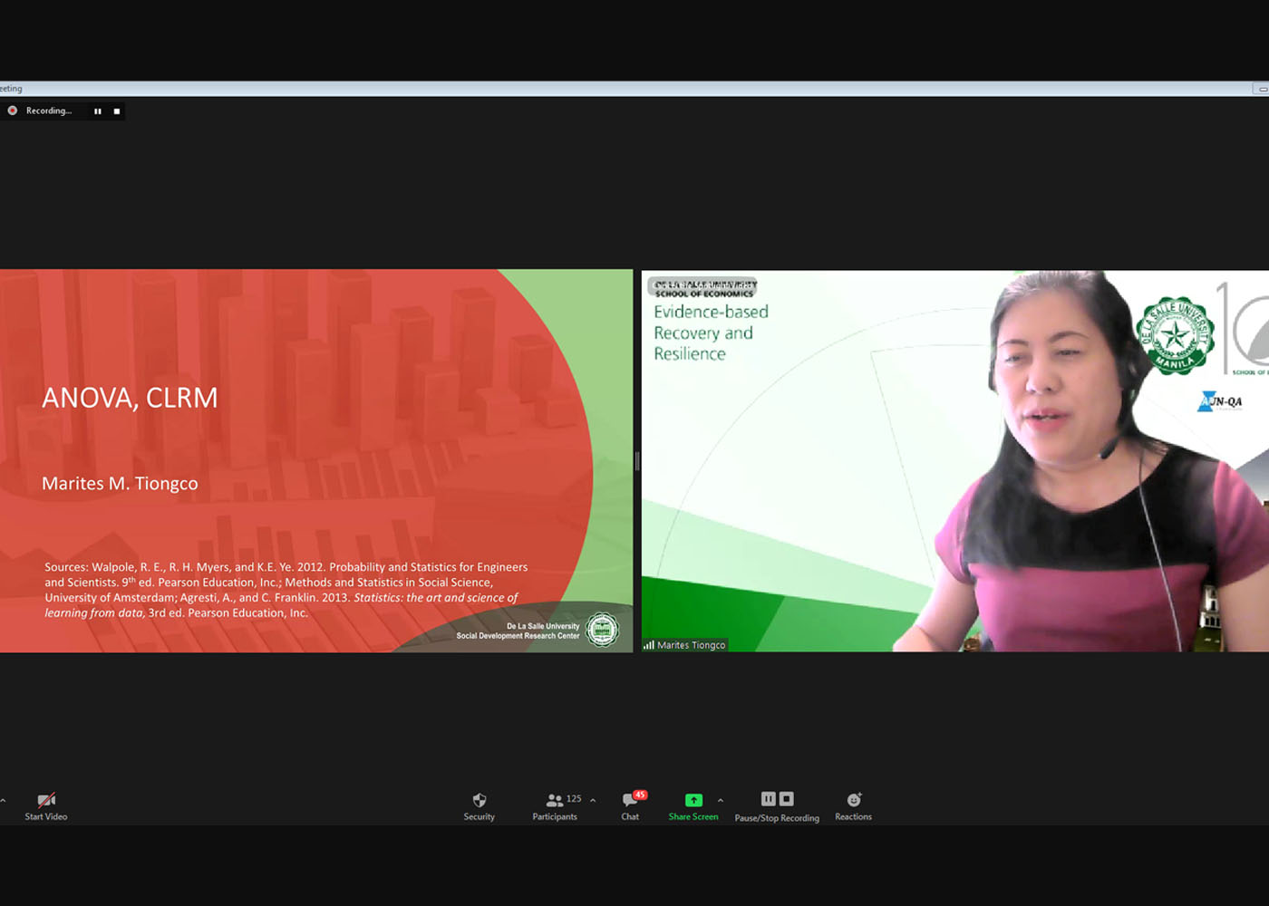Screen dimensions: 1269x906
Task: Expand the arrow next to Participants
Action: 593,800
